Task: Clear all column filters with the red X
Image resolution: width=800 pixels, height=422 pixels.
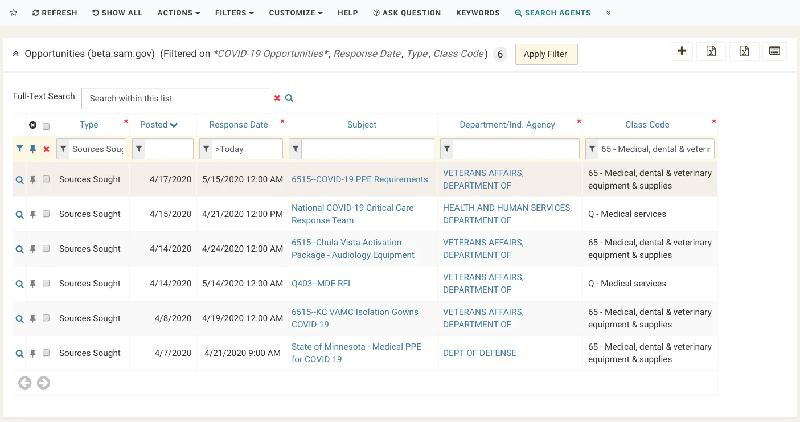Action: tap(47, 149)
